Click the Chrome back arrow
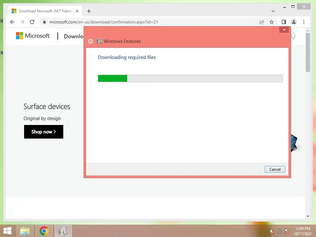The height and width of the screenshot is (237, 316). coord(12,22)
